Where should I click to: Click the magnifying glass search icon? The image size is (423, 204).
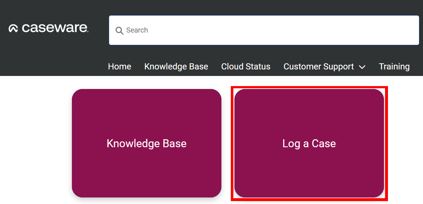click(x=119, y=30)
